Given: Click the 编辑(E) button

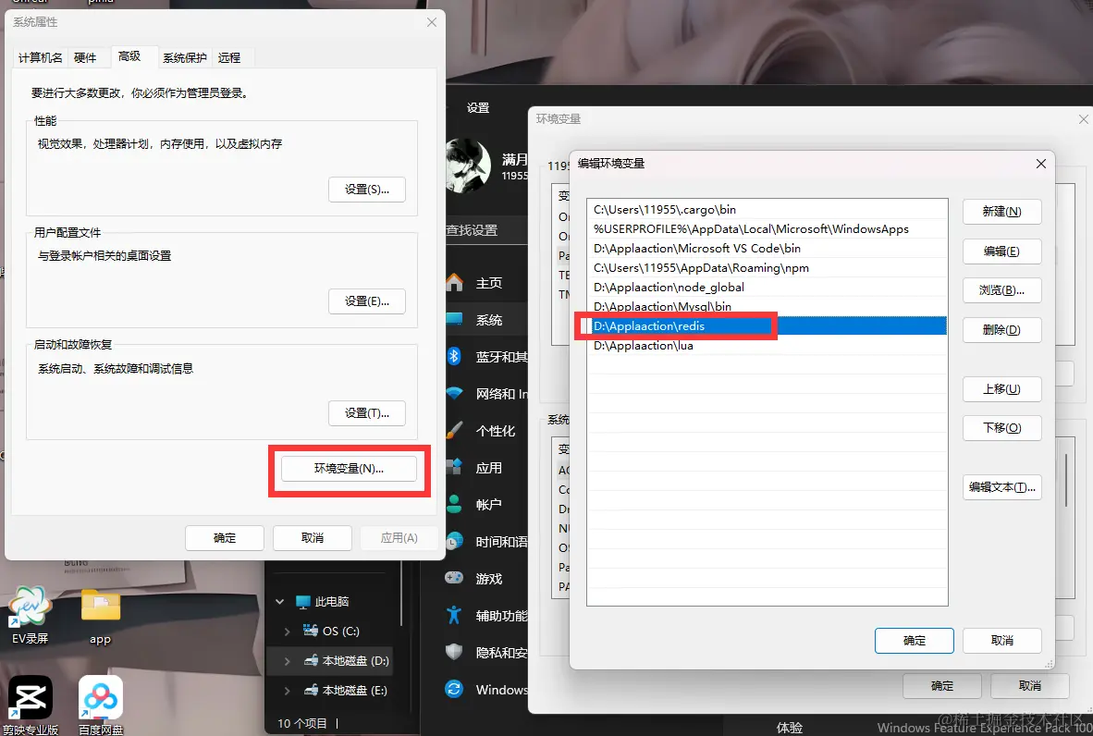Looking at the screenshot, I should [x=1001, y=251].
